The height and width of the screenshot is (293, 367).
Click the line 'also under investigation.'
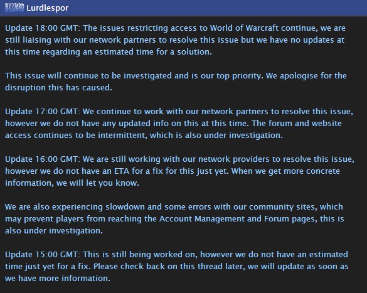click(54, 231)
